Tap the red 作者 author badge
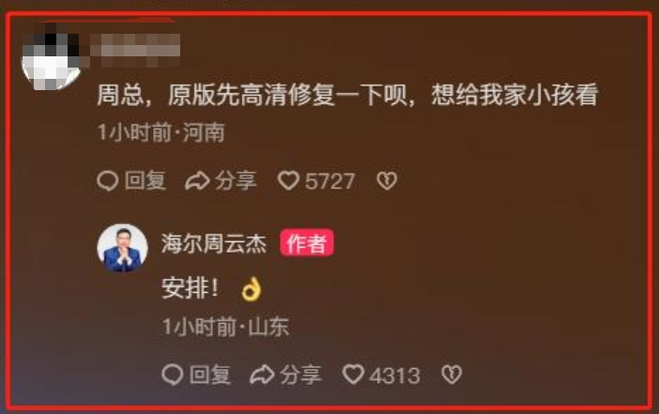This screenshot has height=414, width=659. pos(307,242)
